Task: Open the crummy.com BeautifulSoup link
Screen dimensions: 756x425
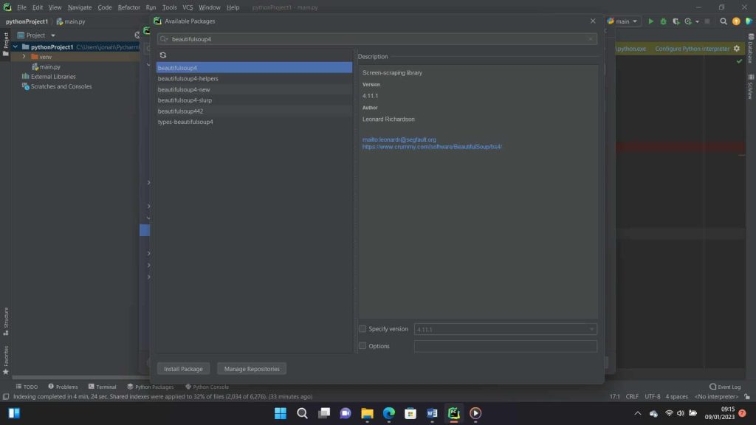Action: coord(432,146)
